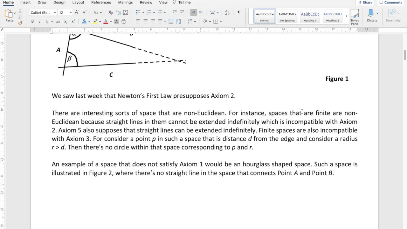Align text right
Viewport: 407px width, 229px height.
[153, 21]
